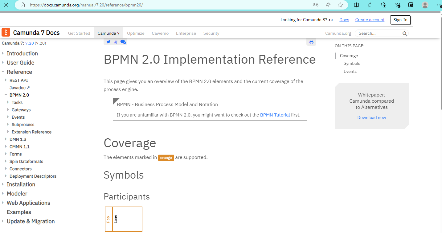Click Download now whitepaper link
Image resolution: width=442 pixels, height=233 pixels.
372,117
